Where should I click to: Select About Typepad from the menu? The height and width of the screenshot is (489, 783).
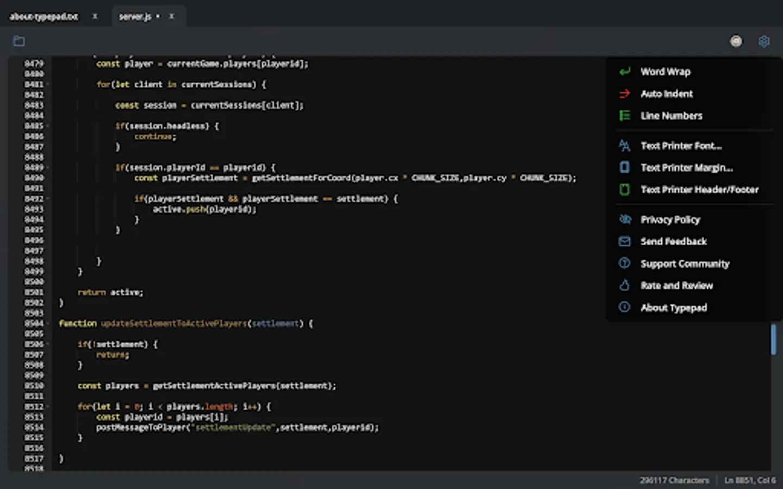[674, 308]
